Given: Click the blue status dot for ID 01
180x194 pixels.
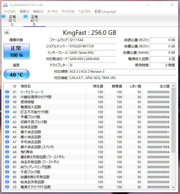Looking at the screenshot, I should tap(7, 92).
